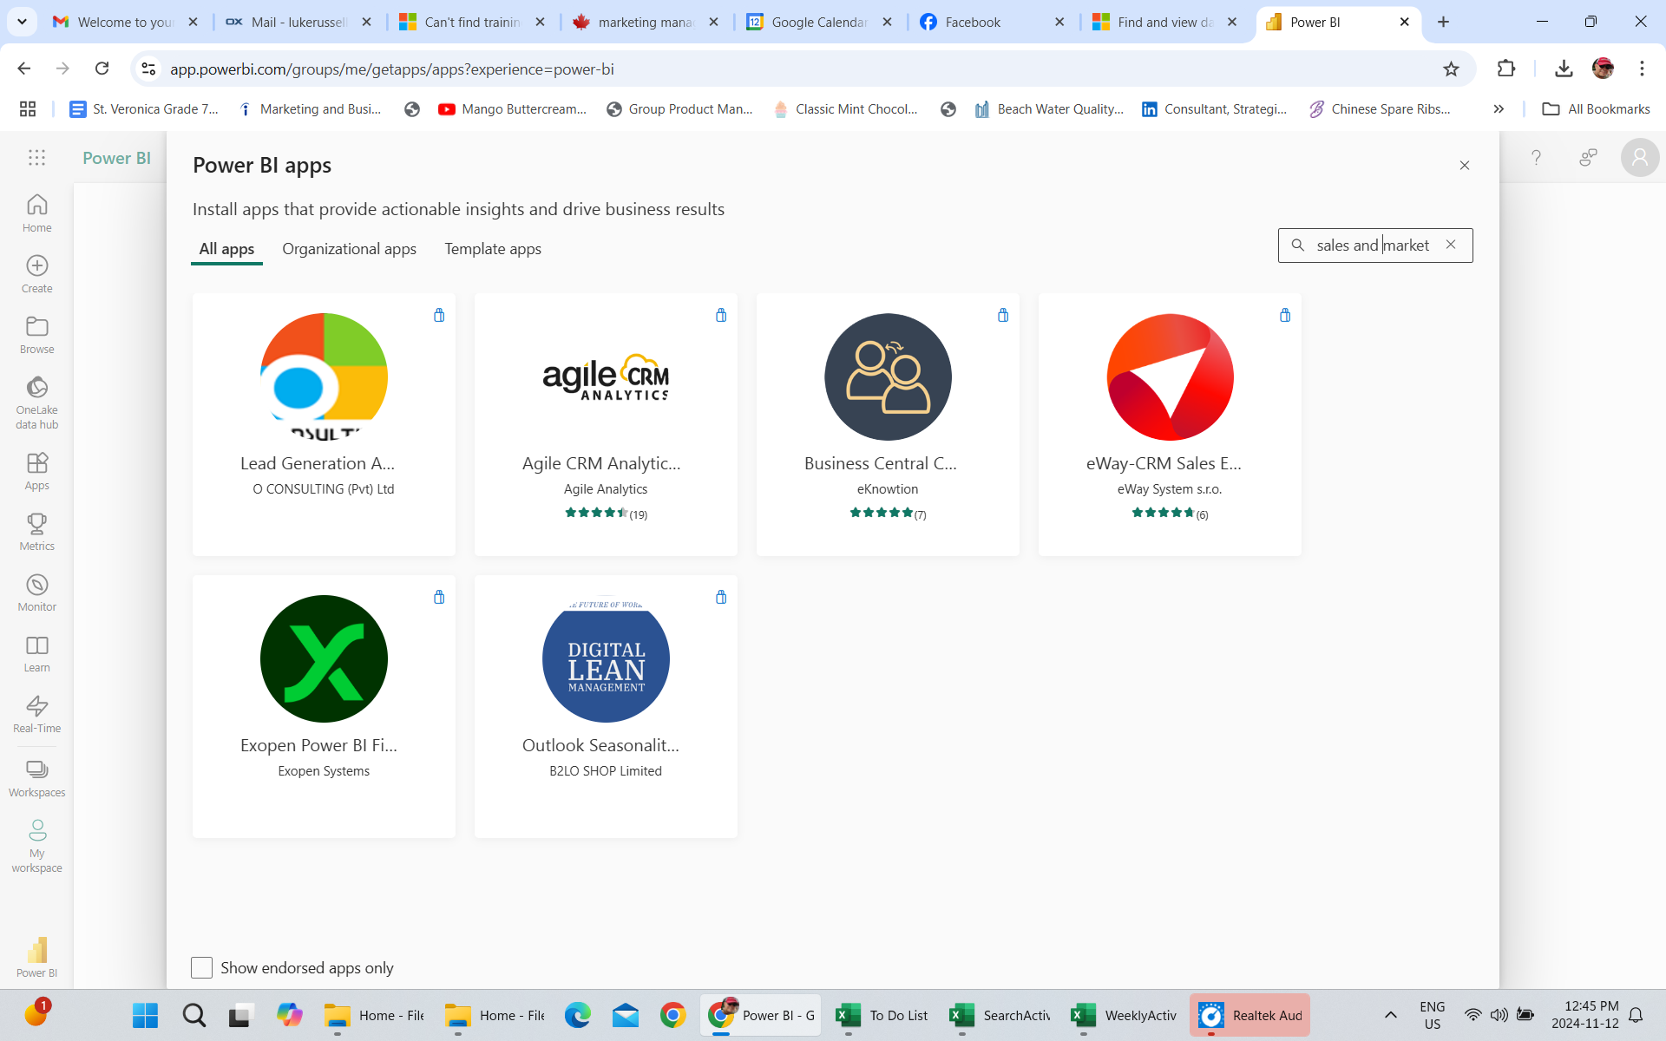This screenshot has width=1666, height=1041.
Task: Switch to Template apps tab
Action: click(x=493, y=249)
